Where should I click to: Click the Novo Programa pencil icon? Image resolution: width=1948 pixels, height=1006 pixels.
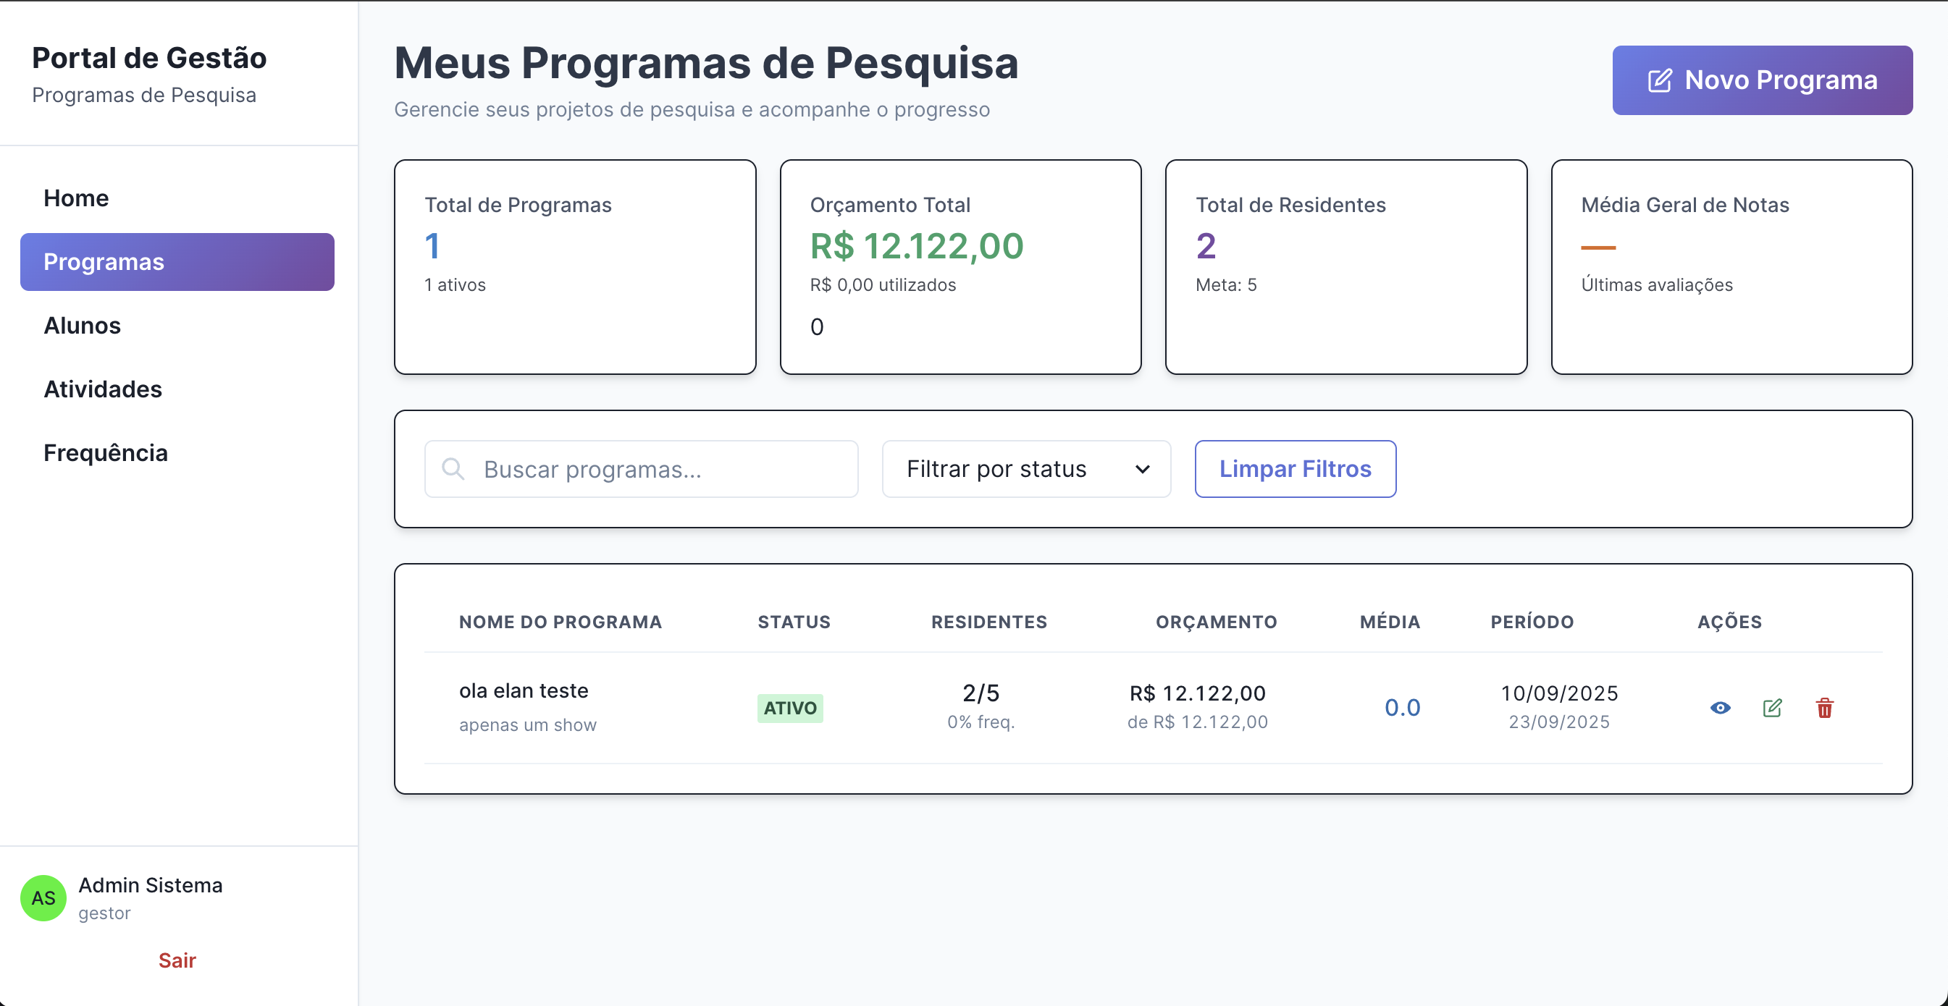pyautogui.click(x=1660, y=80)
